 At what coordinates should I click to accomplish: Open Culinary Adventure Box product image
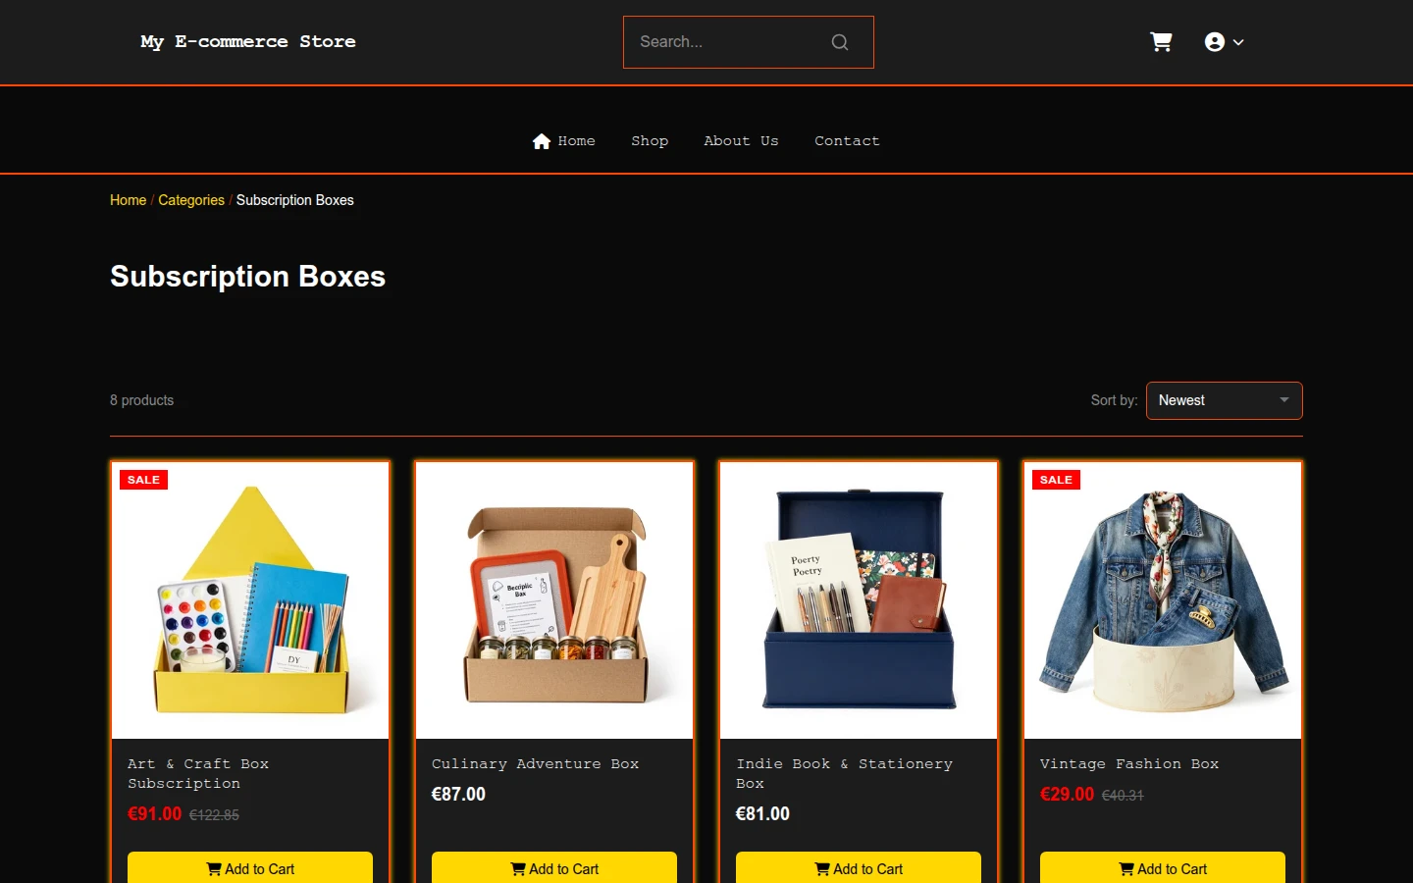click(x=554, y=600)
